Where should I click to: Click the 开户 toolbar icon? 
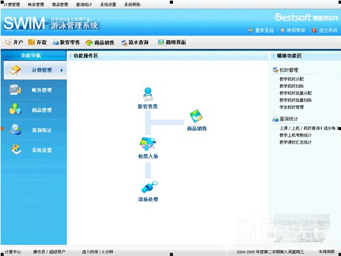tap(8, 42)
